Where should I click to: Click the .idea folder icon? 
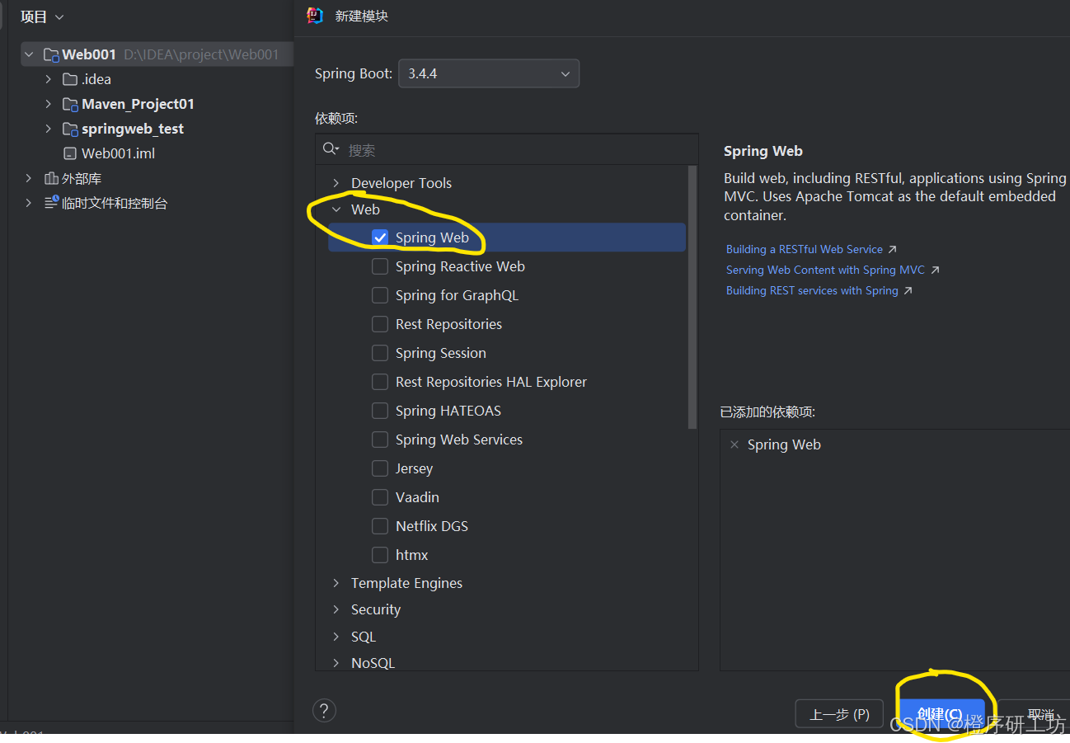pos(70,79)
